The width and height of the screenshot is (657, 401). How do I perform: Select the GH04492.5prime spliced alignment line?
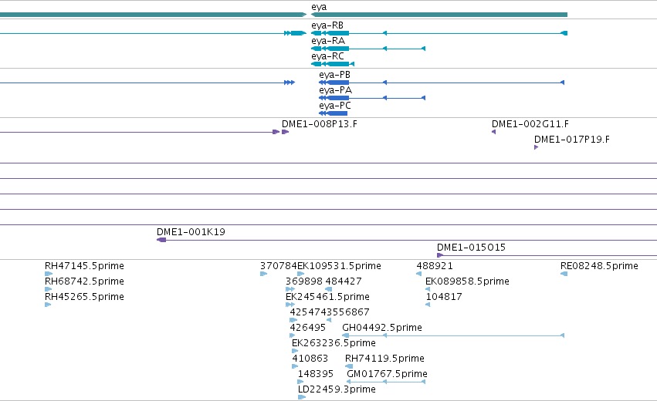click(x=453, y=335)
